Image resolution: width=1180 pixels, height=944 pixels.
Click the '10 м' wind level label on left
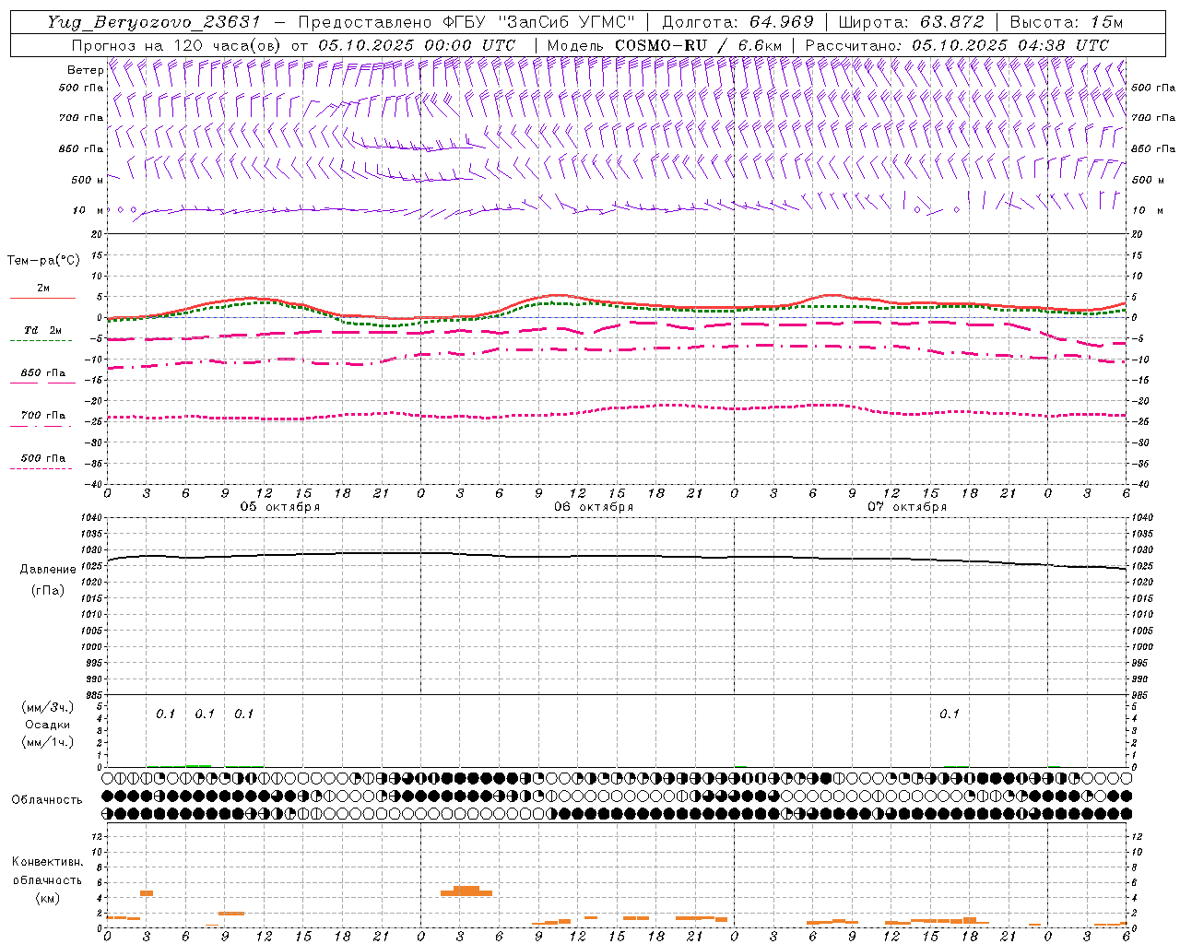tap(88, 210)
